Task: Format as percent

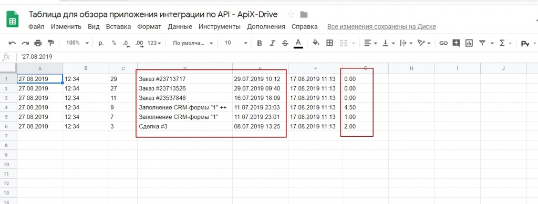Action: pos(114,43)
